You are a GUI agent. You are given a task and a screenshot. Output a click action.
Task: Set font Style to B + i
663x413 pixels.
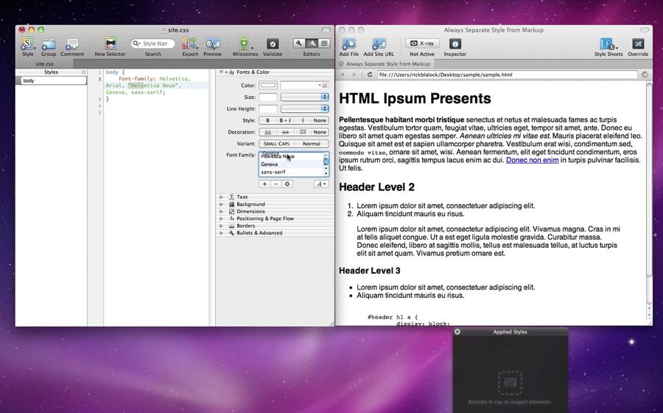285,121
